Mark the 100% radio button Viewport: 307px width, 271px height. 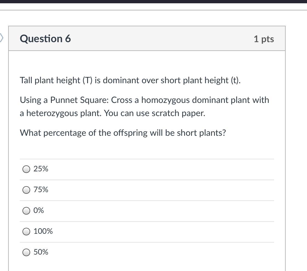tap(26, 232)
